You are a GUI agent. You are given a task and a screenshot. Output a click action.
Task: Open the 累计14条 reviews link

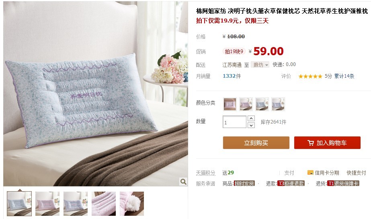(x=344, y=76)
